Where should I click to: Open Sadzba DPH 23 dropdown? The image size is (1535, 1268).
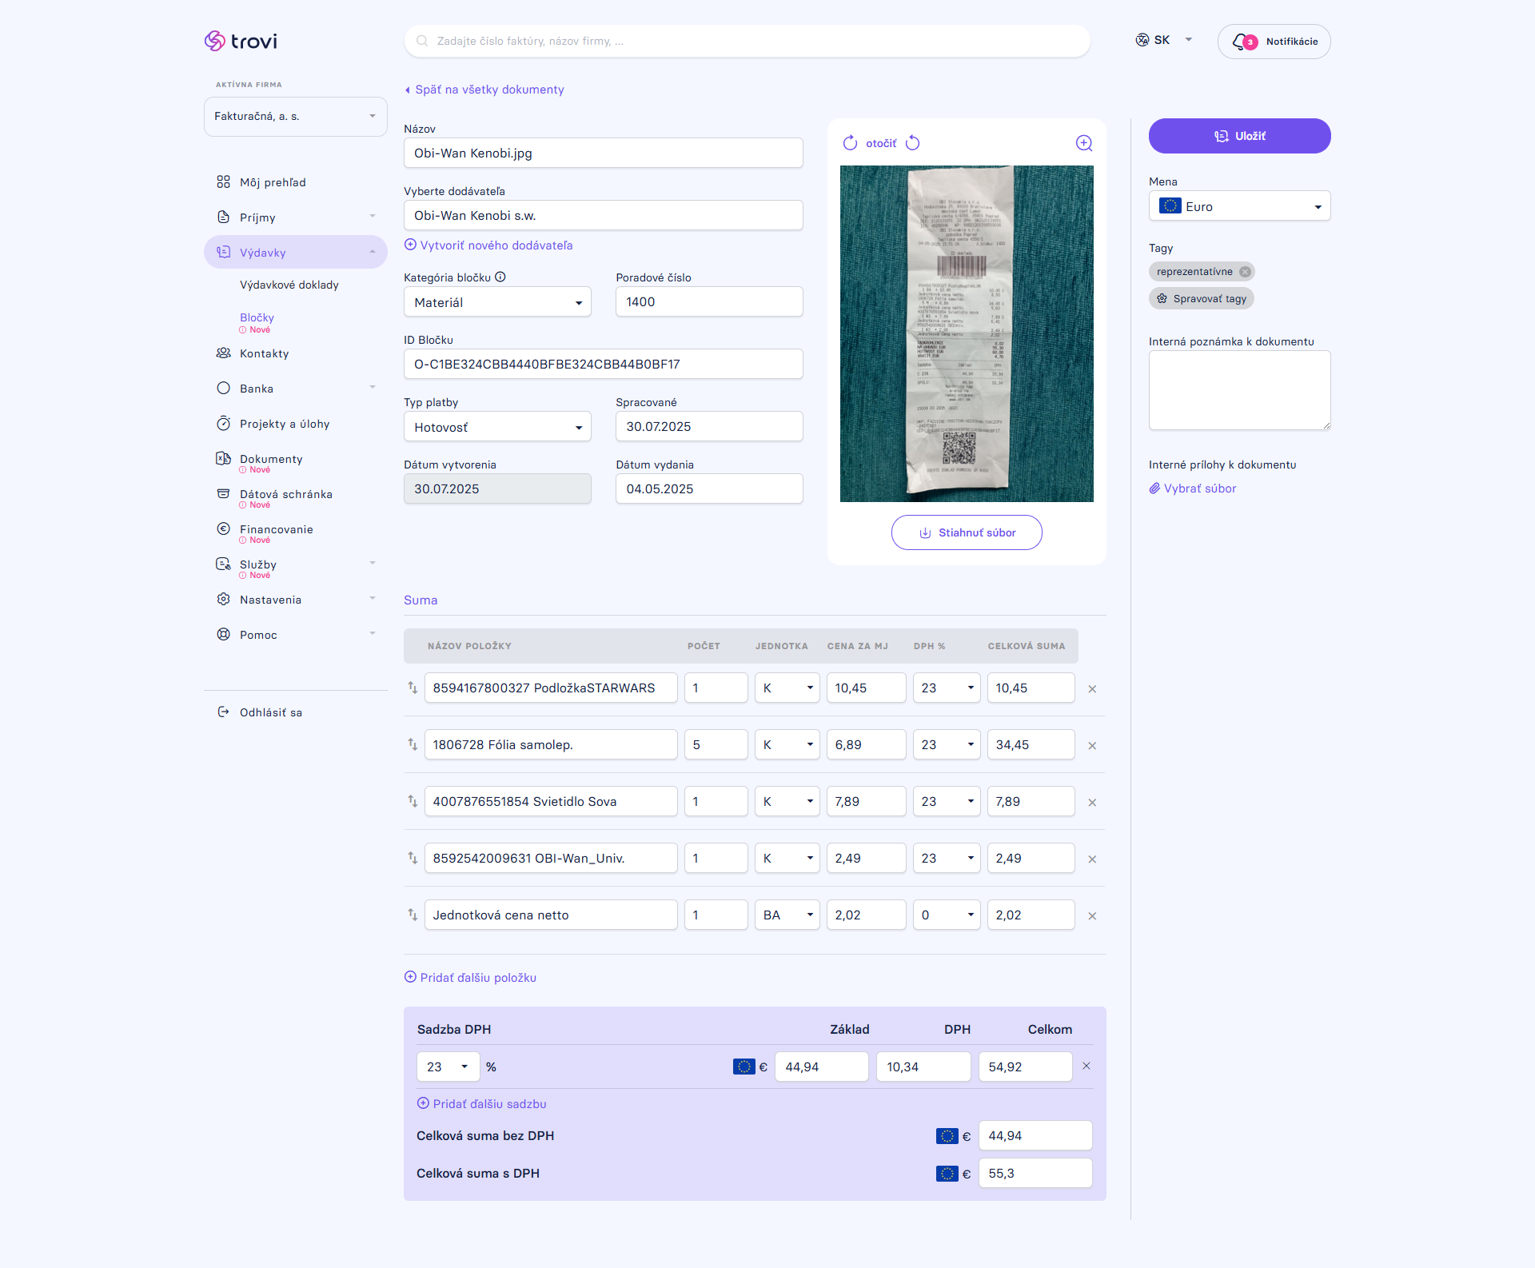pos(448,1067)
